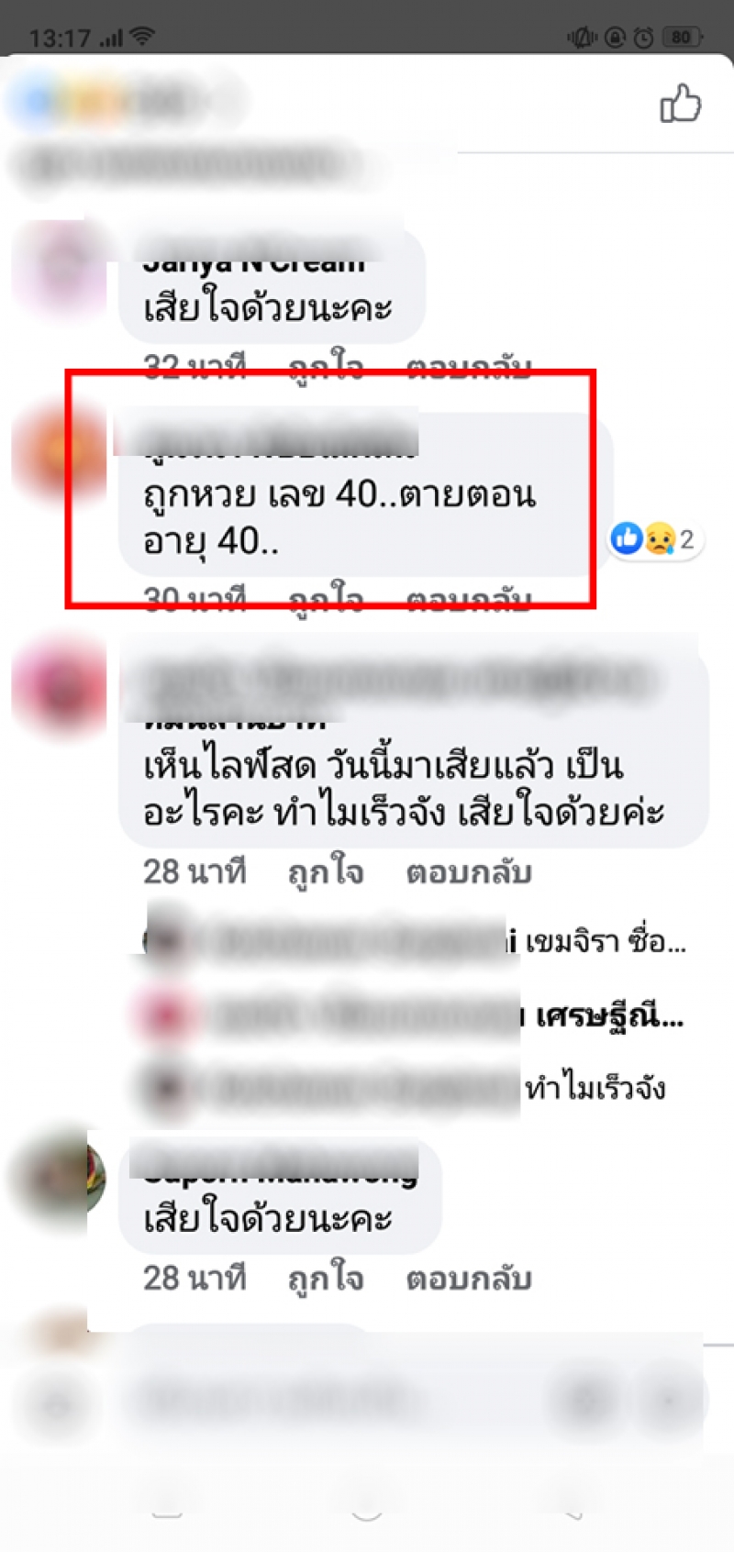
Task: Tap the vibrate mode status icon
Action: [x=582, y=38]
